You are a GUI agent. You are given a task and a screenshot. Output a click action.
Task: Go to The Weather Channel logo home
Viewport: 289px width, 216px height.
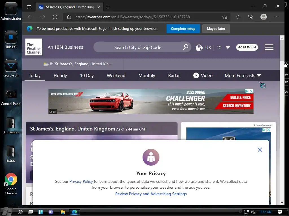click(x=34, y=47)
